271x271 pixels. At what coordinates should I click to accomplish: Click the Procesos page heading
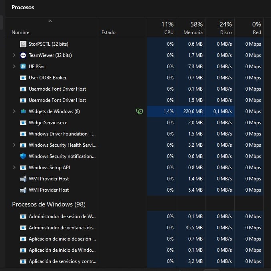23,8
